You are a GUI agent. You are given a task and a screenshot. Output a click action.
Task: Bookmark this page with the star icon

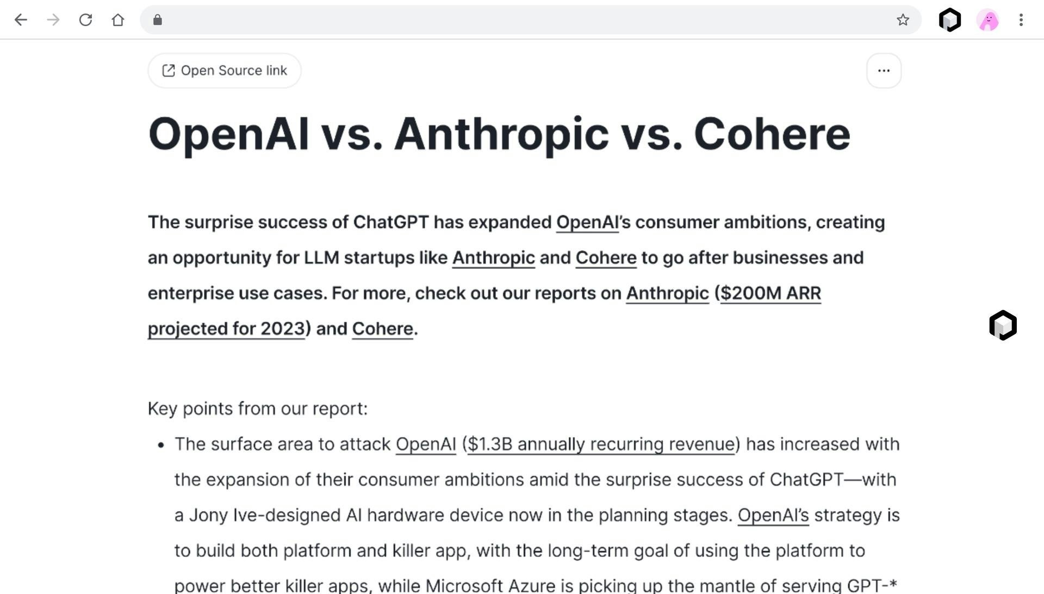[x=903, y=20]
